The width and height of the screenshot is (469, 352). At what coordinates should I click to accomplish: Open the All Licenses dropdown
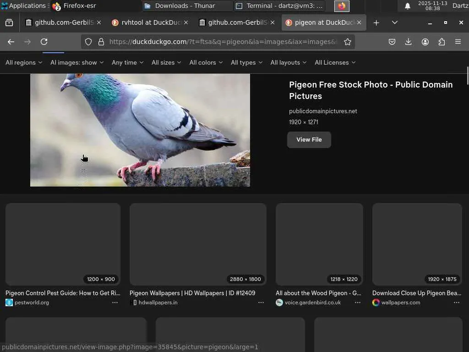335,62
